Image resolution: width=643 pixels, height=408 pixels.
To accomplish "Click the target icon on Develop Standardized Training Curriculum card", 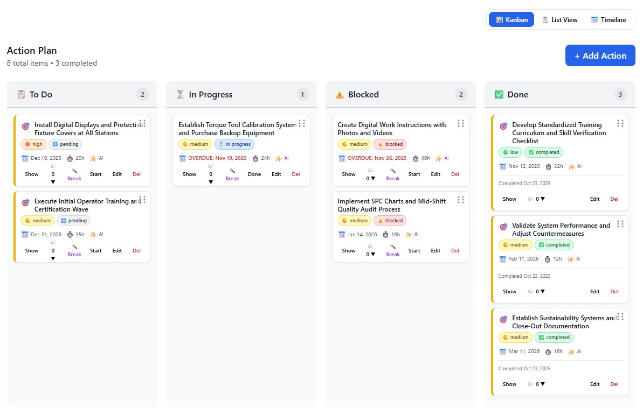I will pyautogui.click(x=503, y=125).
